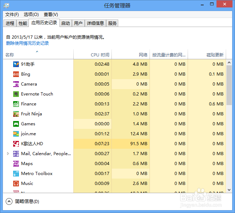
Task: Click the 0:02:48 CPU time cell
Action: [x=93, y=64]
